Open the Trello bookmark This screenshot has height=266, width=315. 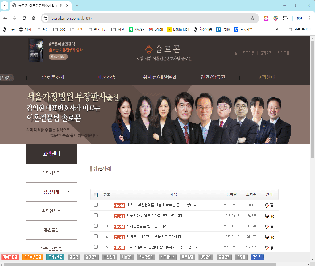point(223,29)
